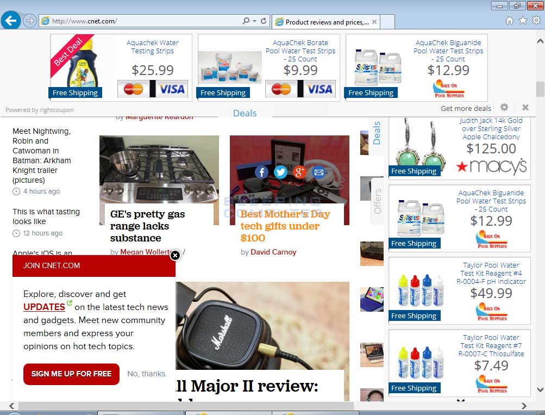Share article on Google Plus
This screenshot has width=545, height=415.
[299, 172]
